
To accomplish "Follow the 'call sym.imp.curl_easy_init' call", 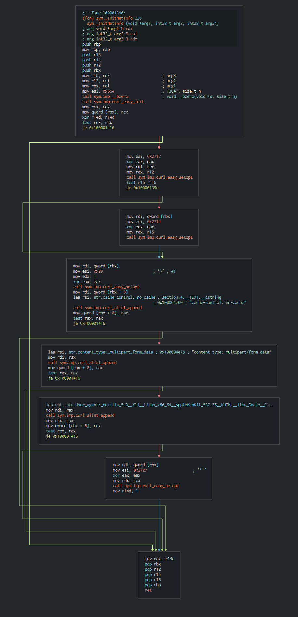I will pos(113,102).
